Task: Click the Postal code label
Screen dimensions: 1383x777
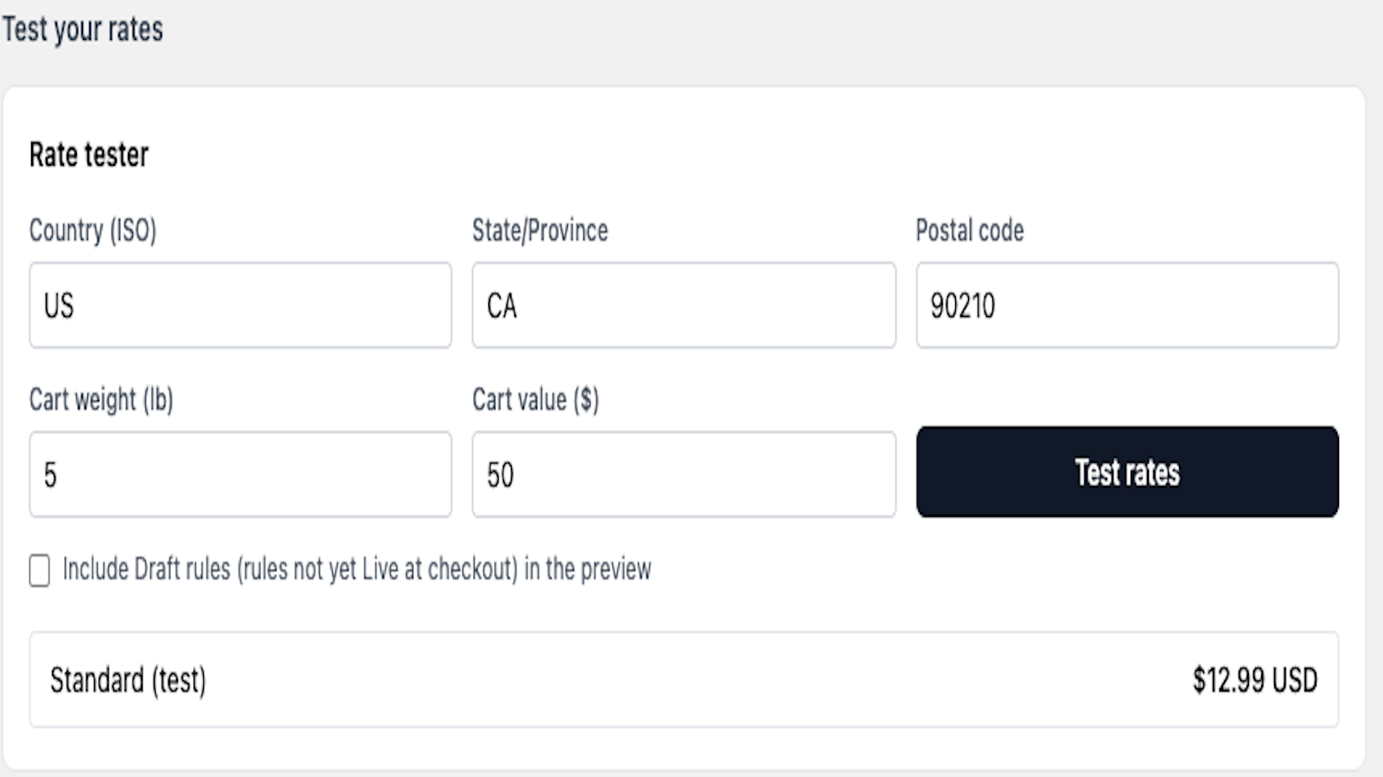Action: tap(970, 231)
